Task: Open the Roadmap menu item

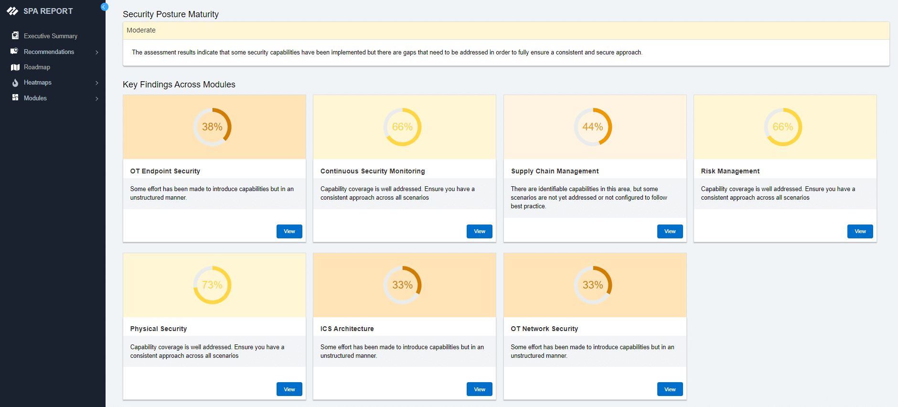Action: tap(37, 67)
